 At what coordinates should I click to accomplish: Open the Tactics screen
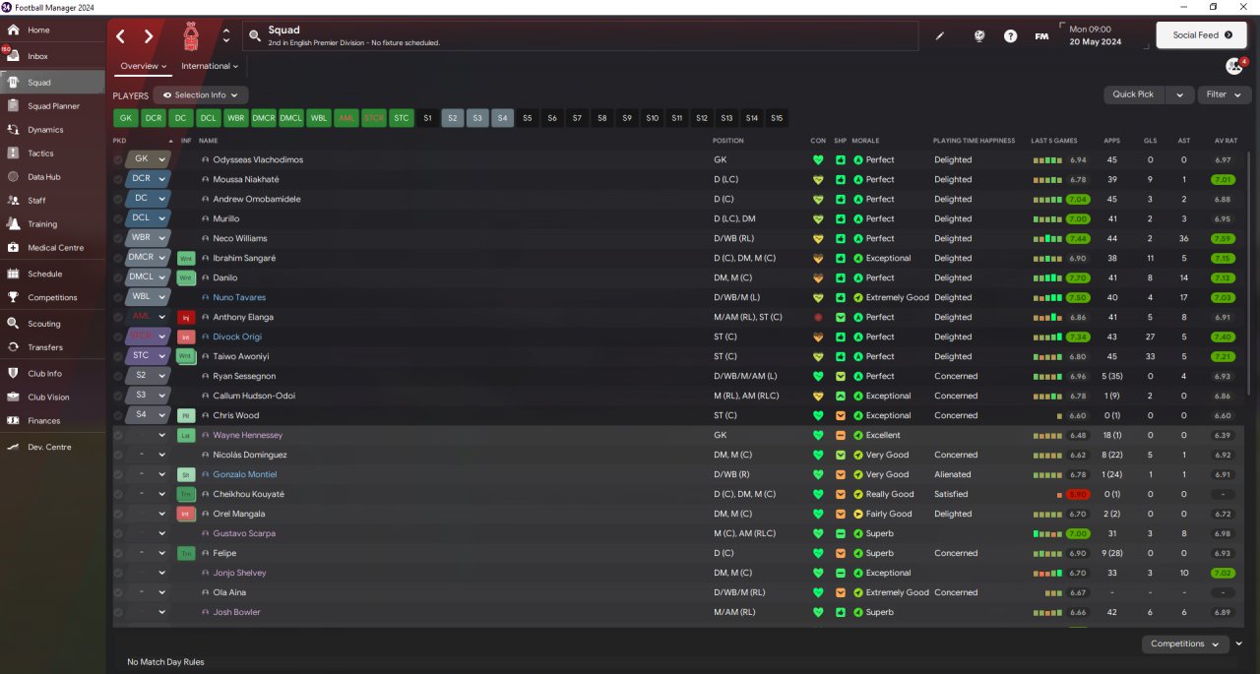[x=40, y=153]
